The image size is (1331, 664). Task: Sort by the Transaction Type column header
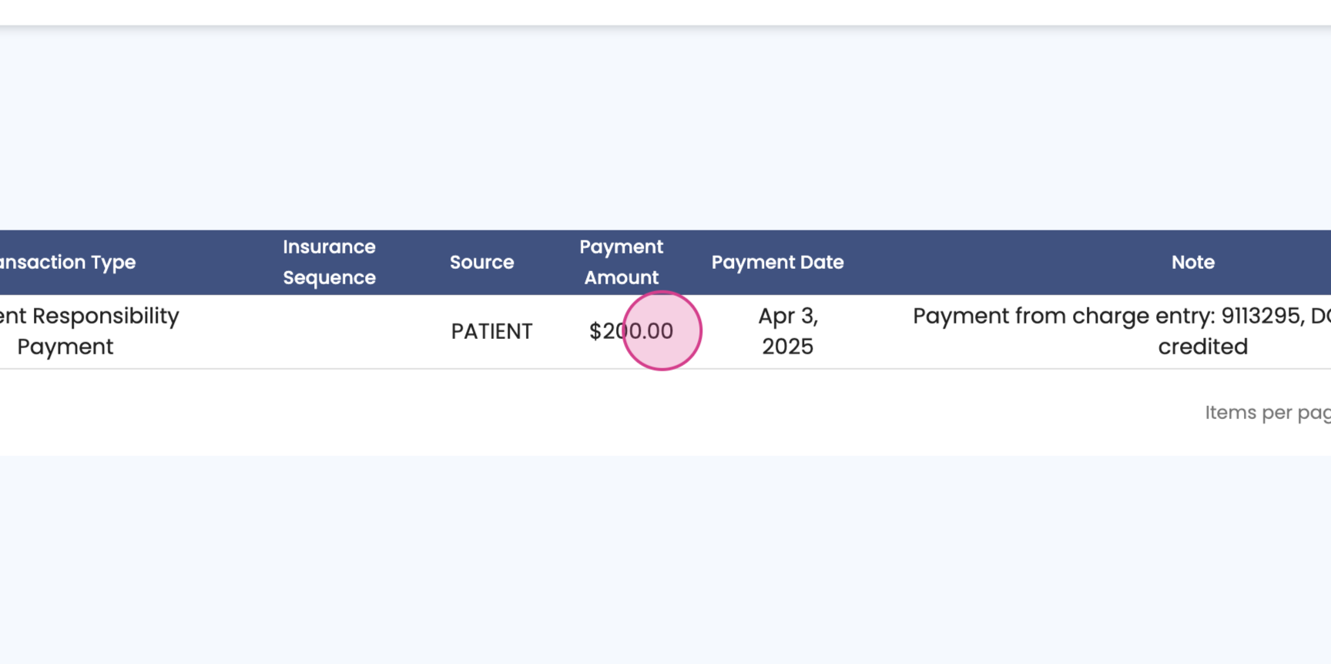tap(68, 262)
